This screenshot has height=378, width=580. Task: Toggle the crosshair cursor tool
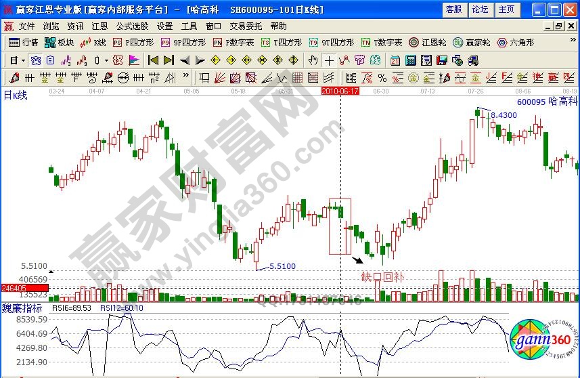(x=330, y=60)
